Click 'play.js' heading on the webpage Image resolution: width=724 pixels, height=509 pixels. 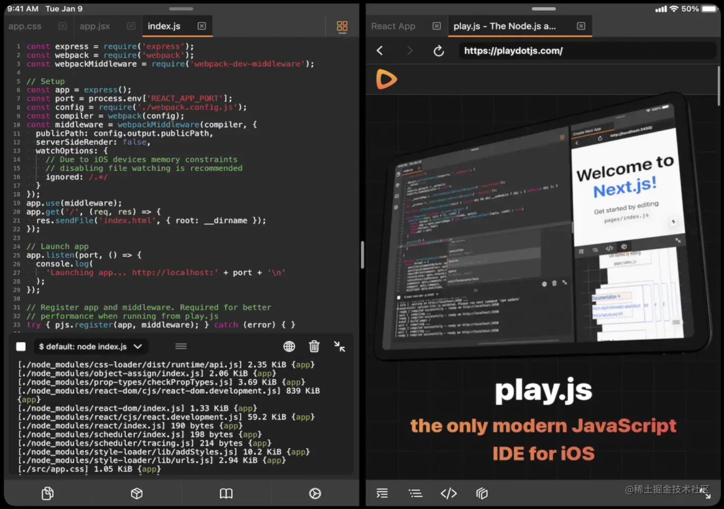click(543, 391)
